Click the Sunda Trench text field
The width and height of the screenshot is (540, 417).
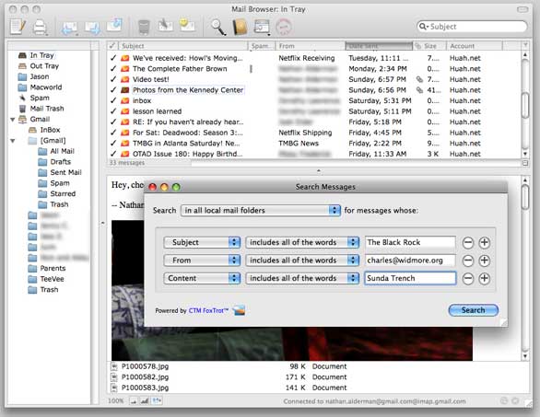410,278
